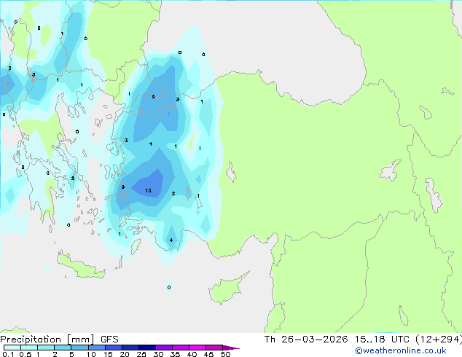Select the 30–35 mm purple legend swatch
This screenshot has height=357, width=462.
[163, 348]
